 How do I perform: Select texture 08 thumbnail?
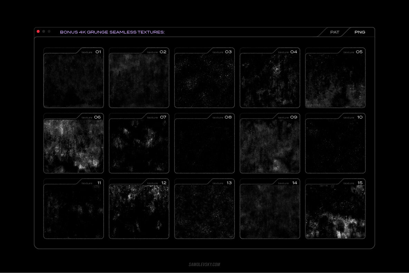pos(204,146)
